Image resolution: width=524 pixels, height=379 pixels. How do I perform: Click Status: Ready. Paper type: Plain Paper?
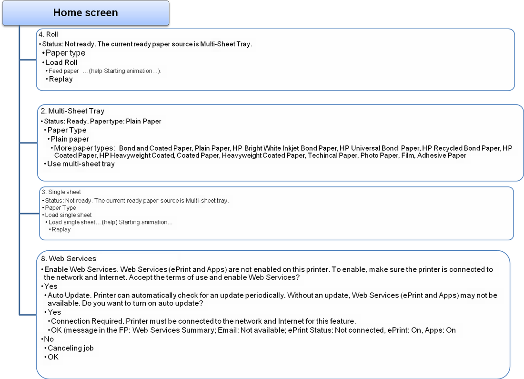pyautogui.click(x=102, y=122)
